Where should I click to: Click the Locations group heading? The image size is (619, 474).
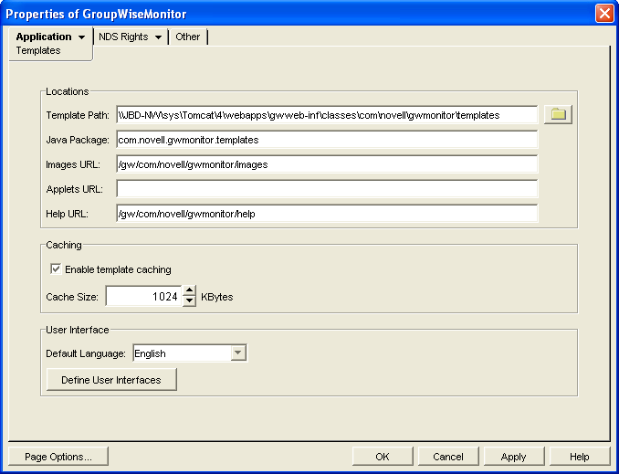[68, 91]
